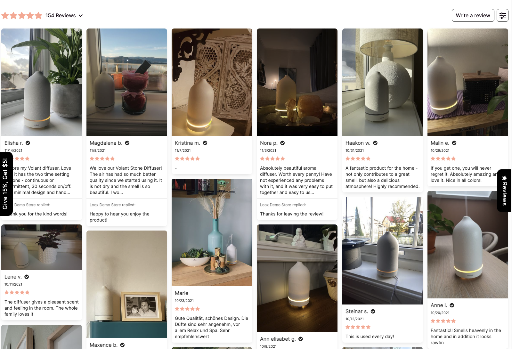Open Haakon w.'s lamp photo
This screenshot has width=512, height=349.
point(383,82)
